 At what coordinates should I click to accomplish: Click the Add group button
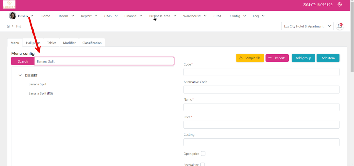pyautogui.click(x=303, y=58)
